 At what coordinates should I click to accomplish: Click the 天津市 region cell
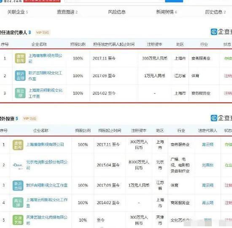click(x=160, y=220)
